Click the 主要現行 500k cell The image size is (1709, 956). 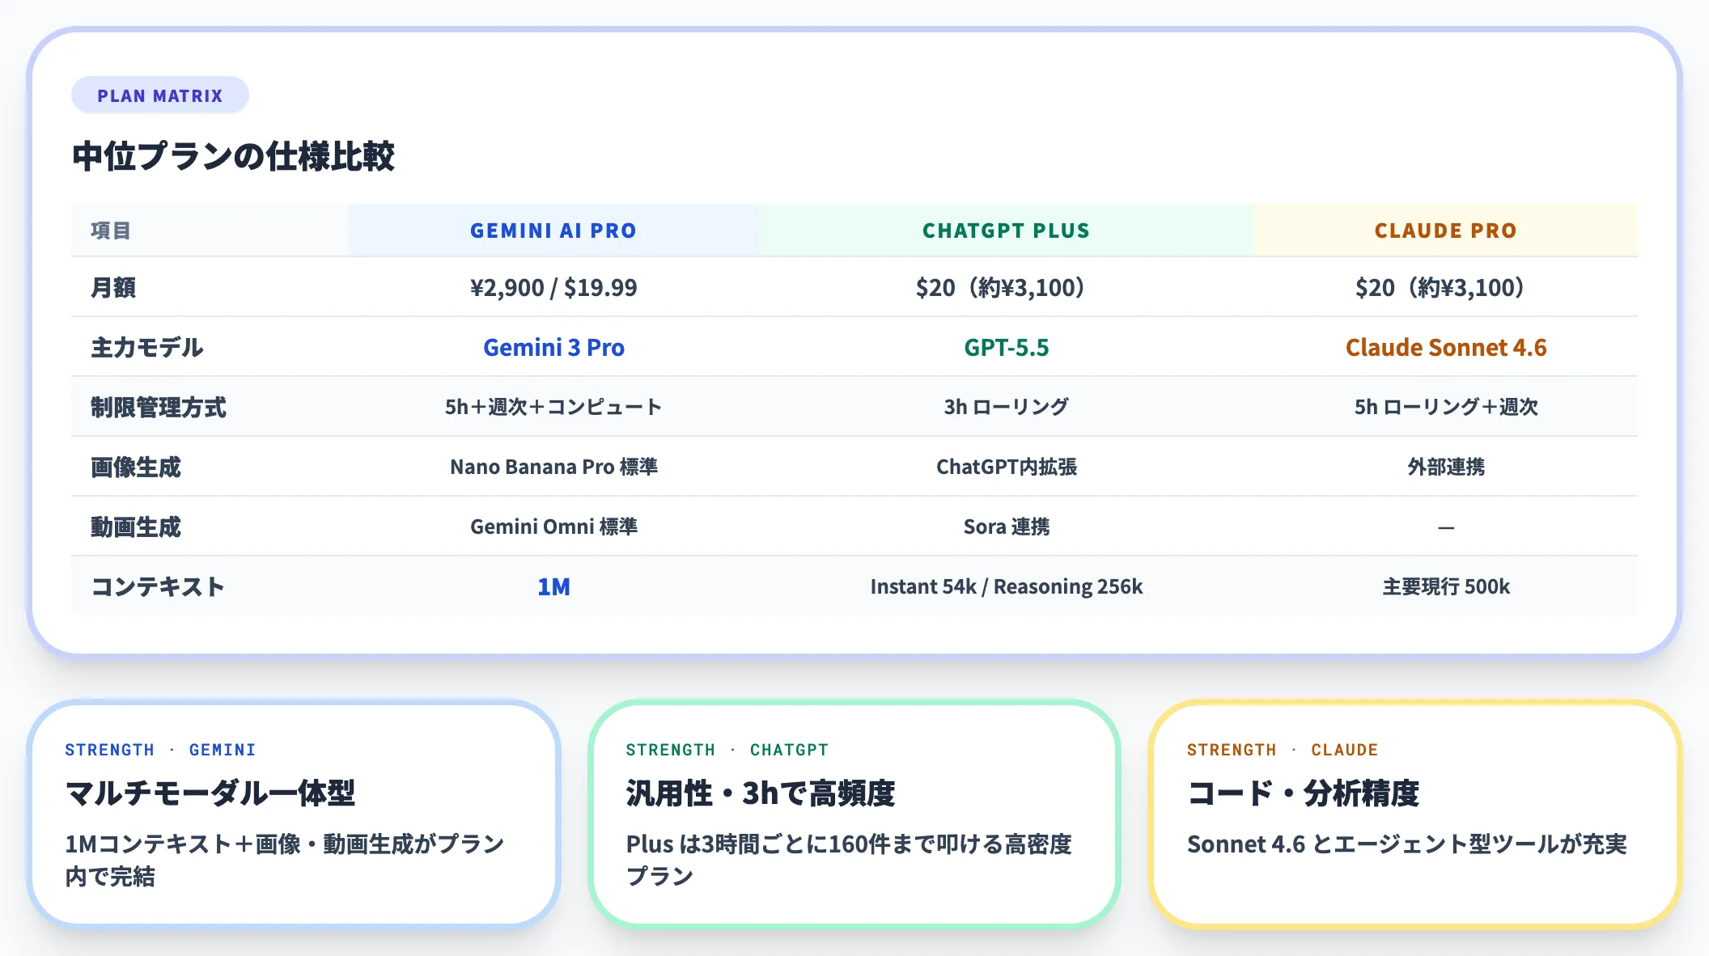[1445, 586]
